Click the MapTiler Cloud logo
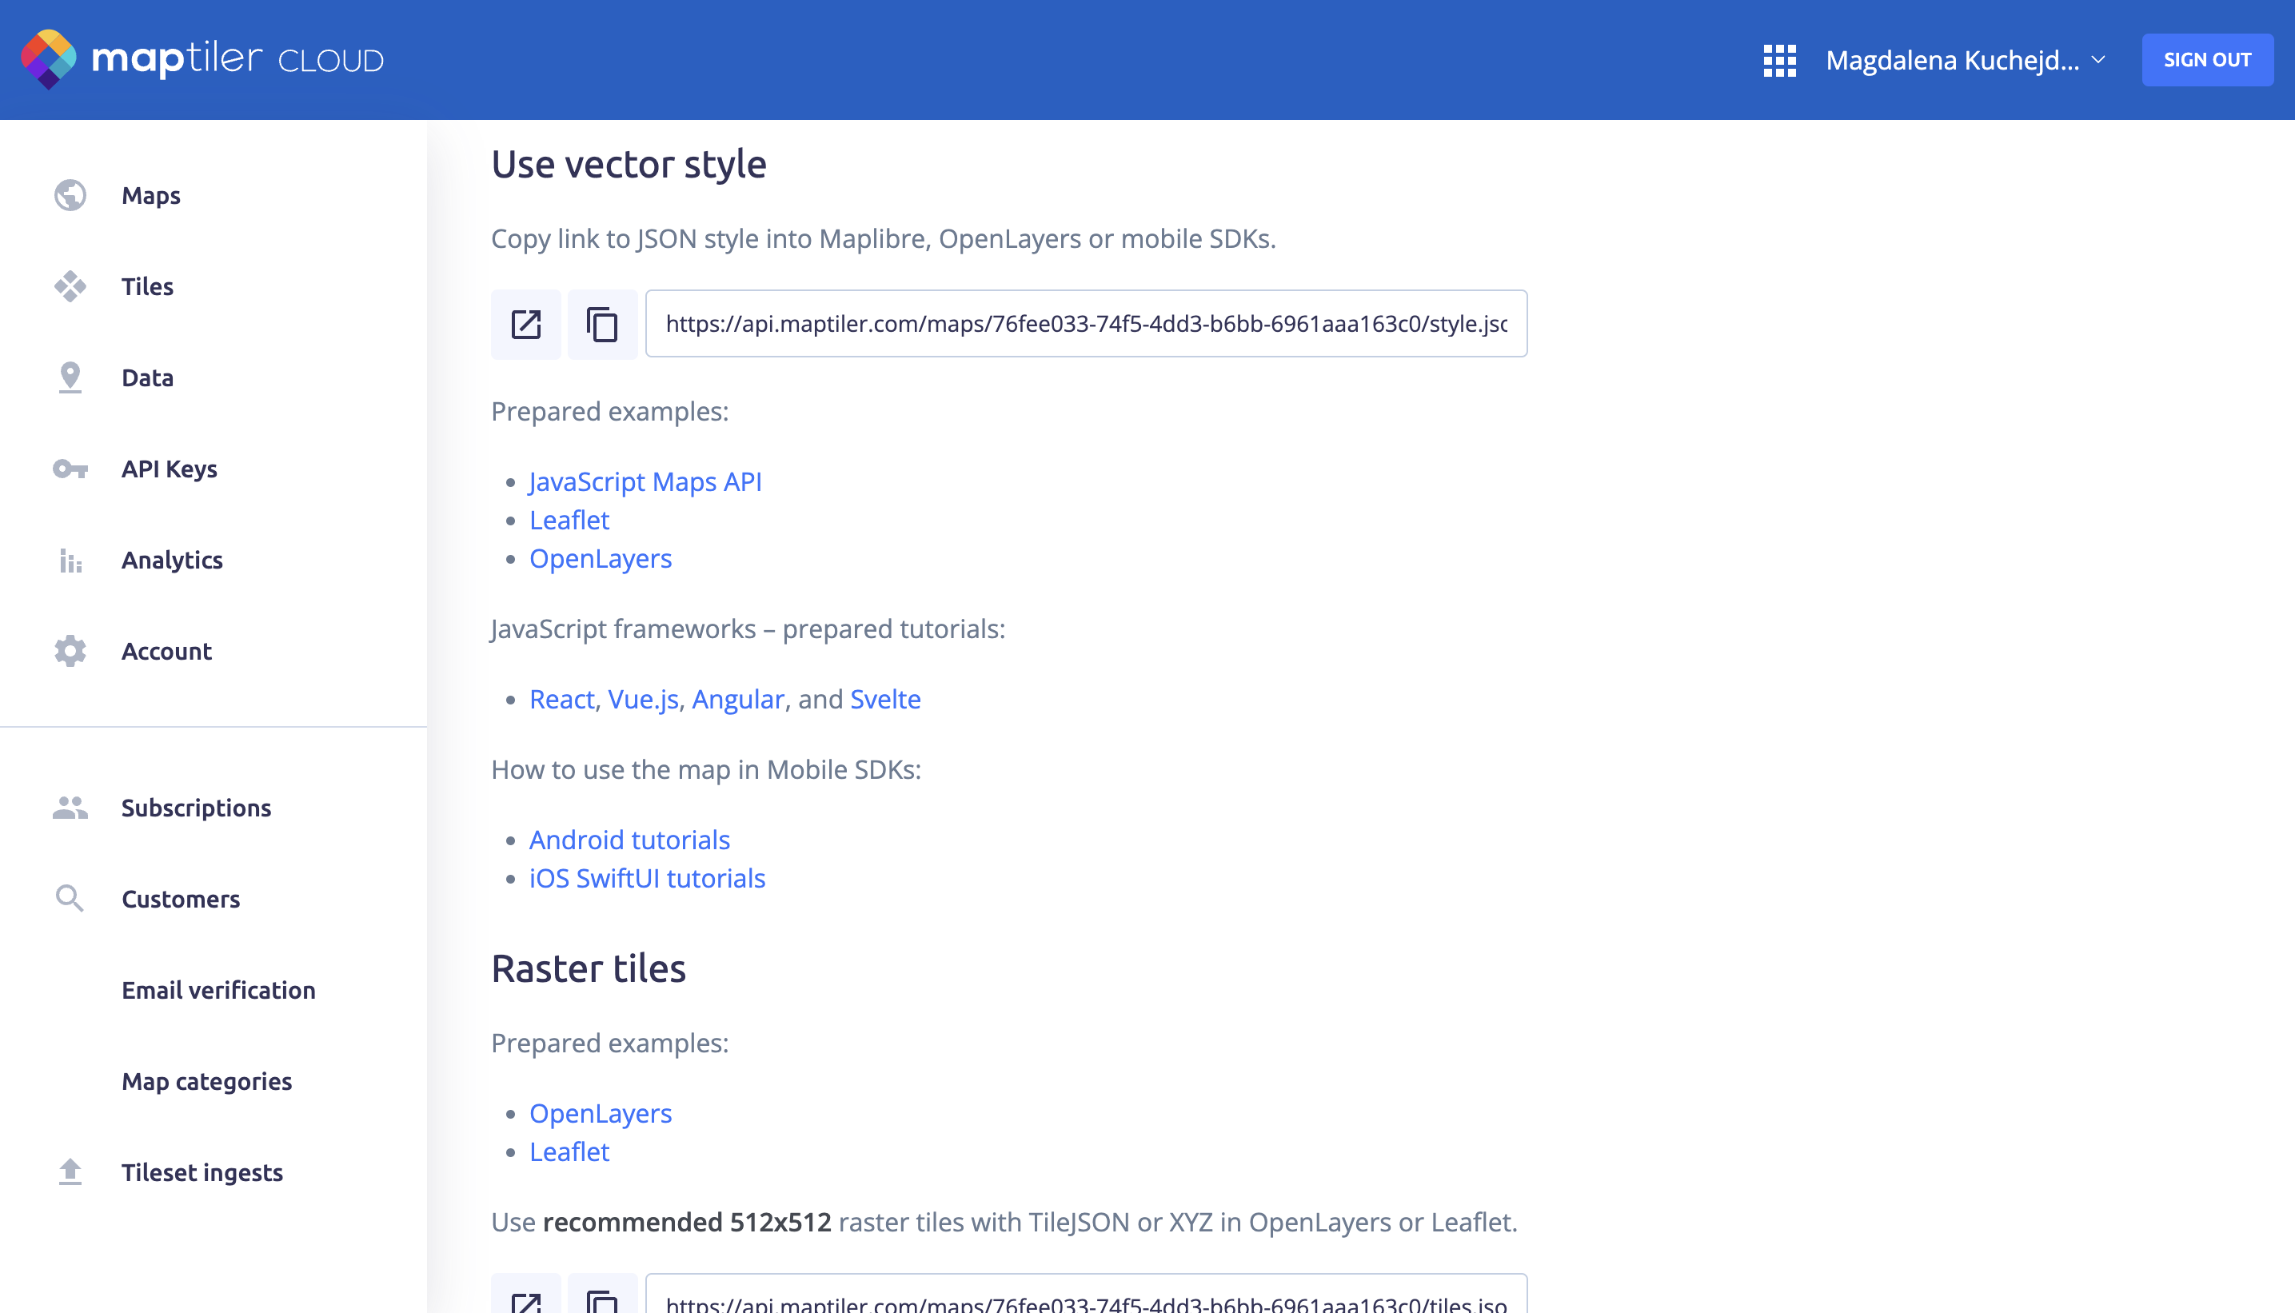 203,59
